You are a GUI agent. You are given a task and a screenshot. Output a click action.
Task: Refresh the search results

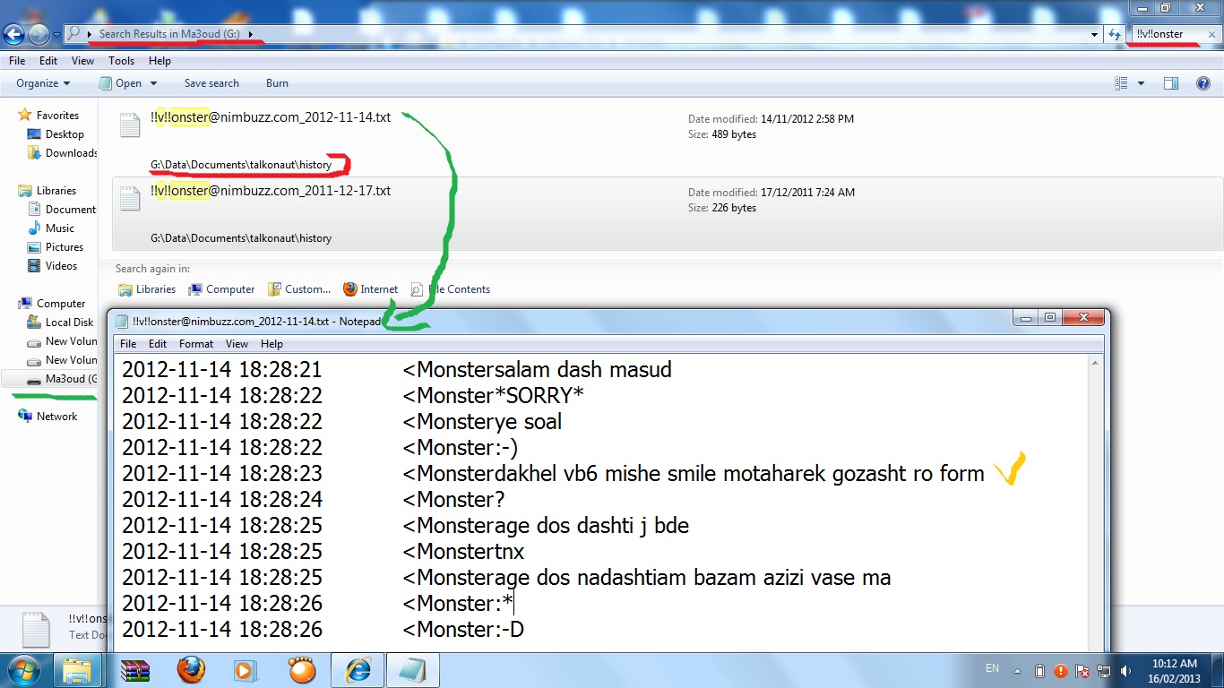(x=1114, y=34)
